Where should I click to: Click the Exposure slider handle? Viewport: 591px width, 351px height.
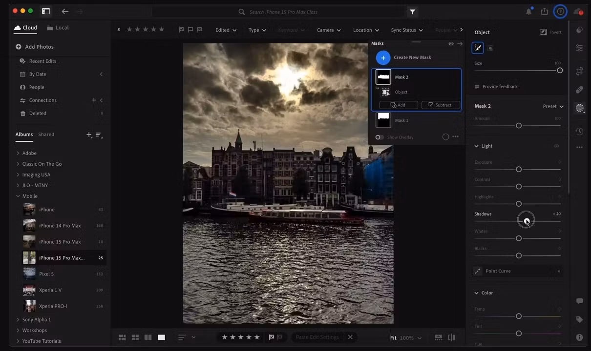(x=519, y=169)
